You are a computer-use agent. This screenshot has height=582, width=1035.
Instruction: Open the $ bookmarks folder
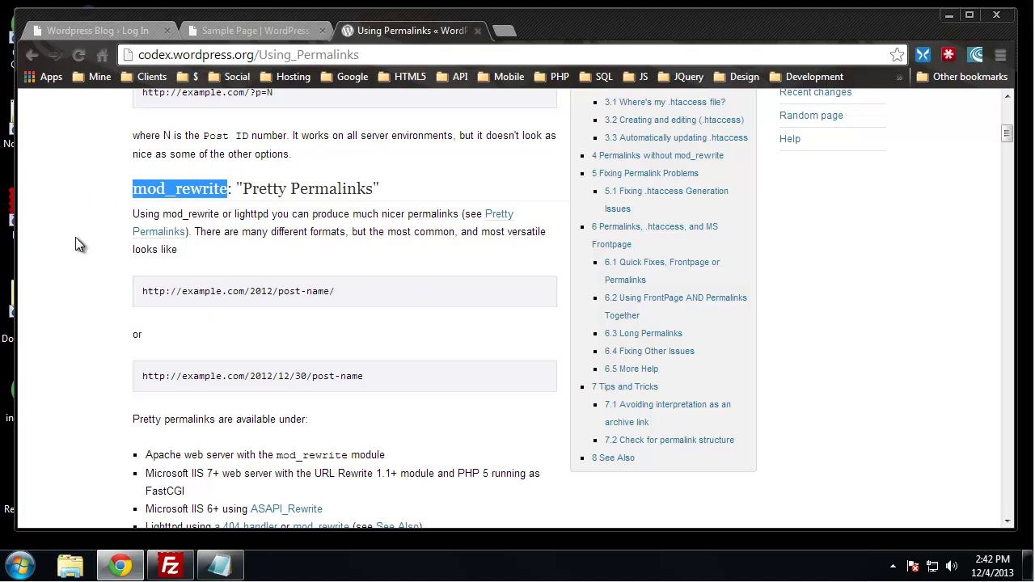tap(188, 77)
